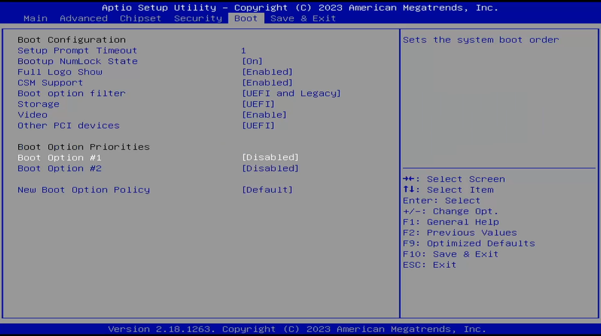Click the '+/-: Change Opt.' hint
The width and height of the screenshot is (601, 336).
[x=451, y=212]
